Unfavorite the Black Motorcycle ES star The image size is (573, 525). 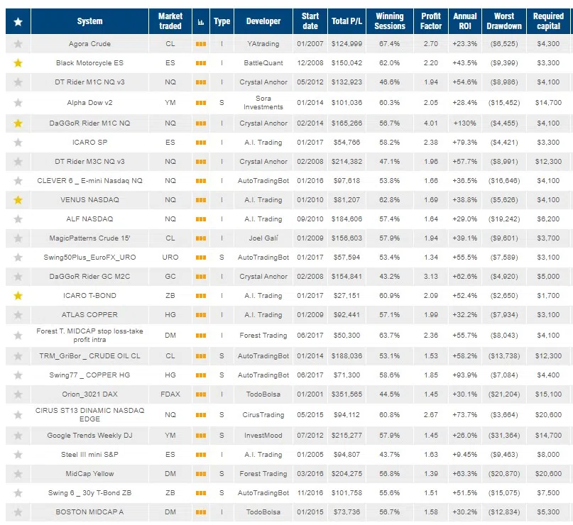click(18, 63)
